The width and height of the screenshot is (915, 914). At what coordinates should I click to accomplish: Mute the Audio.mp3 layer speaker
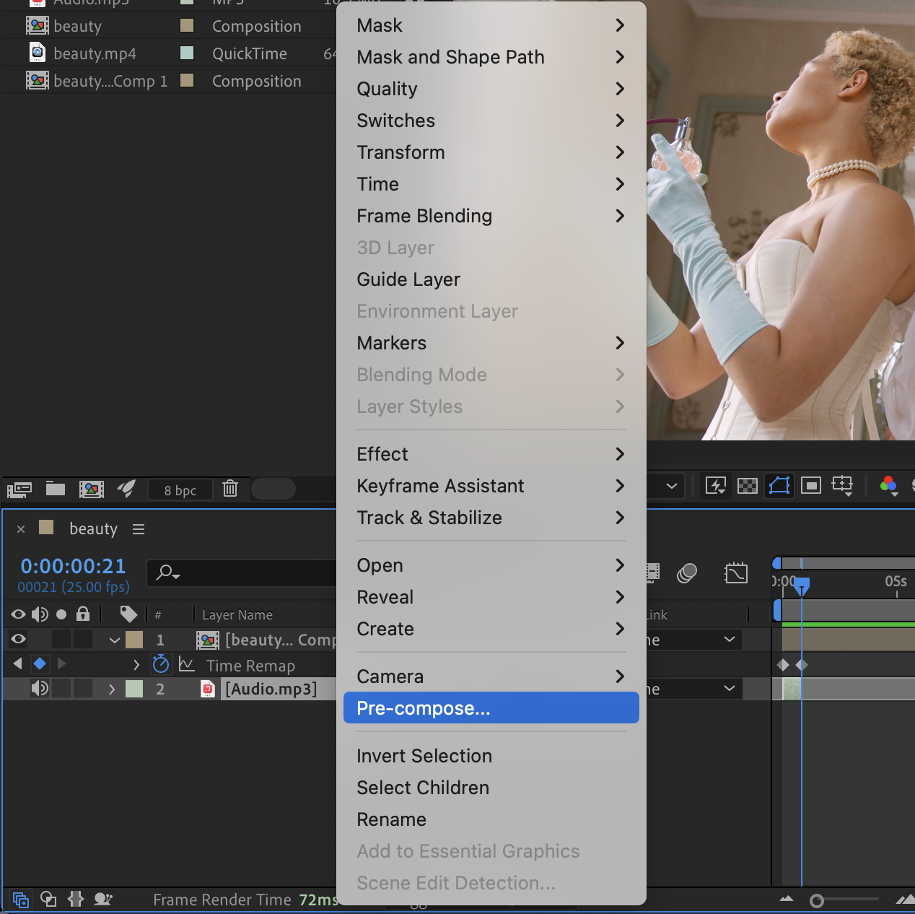click(40, 689)
